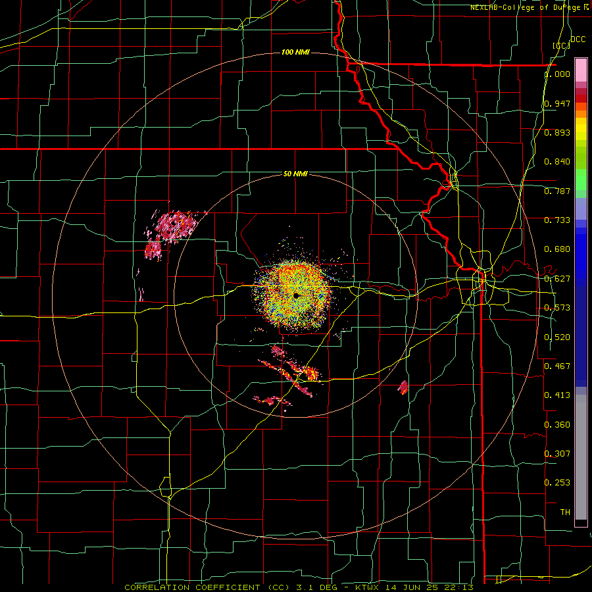Click the 0.840 legend value
Viewport: 592px width, 592px height.
[557, 162]
